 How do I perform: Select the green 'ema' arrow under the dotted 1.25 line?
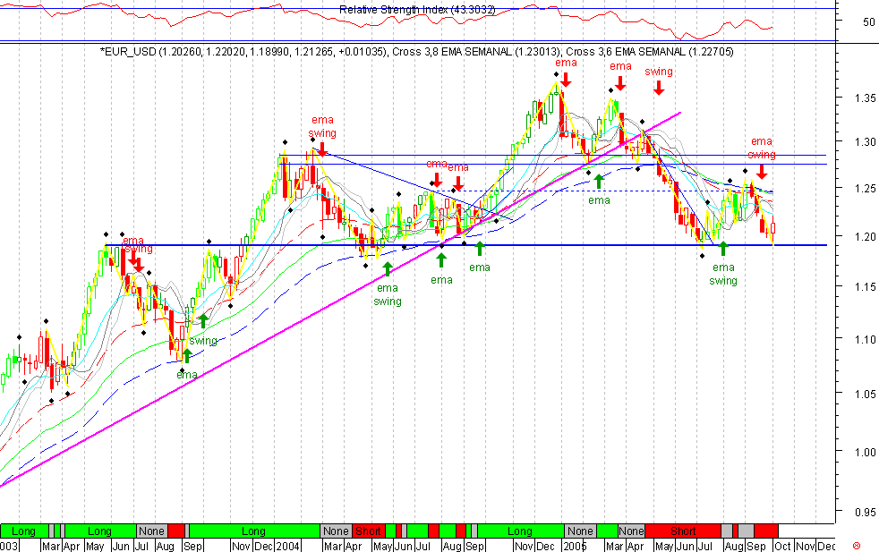coord(599,180)
